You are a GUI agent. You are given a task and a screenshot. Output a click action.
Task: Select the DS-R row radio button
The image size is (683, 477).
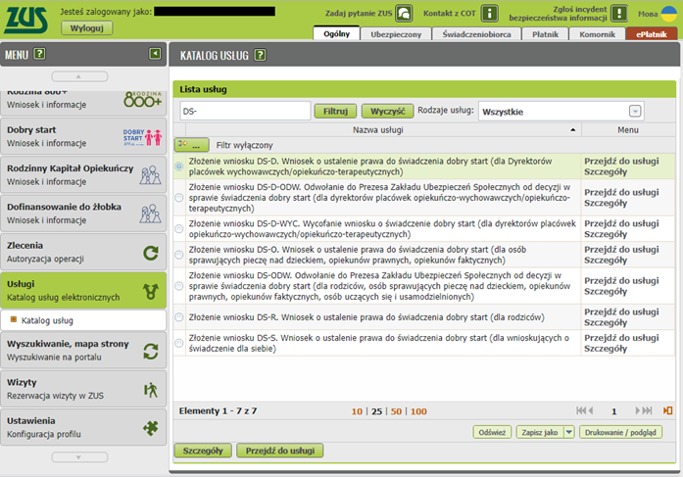tap(179, 316)
